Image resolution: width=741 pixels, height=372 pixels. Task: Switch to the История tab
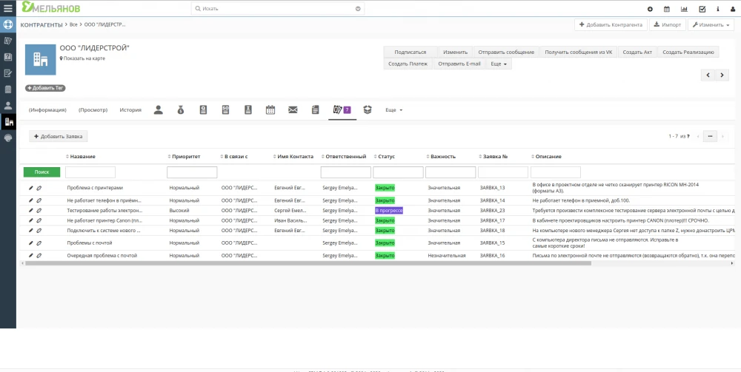click(x=130, y=110)
